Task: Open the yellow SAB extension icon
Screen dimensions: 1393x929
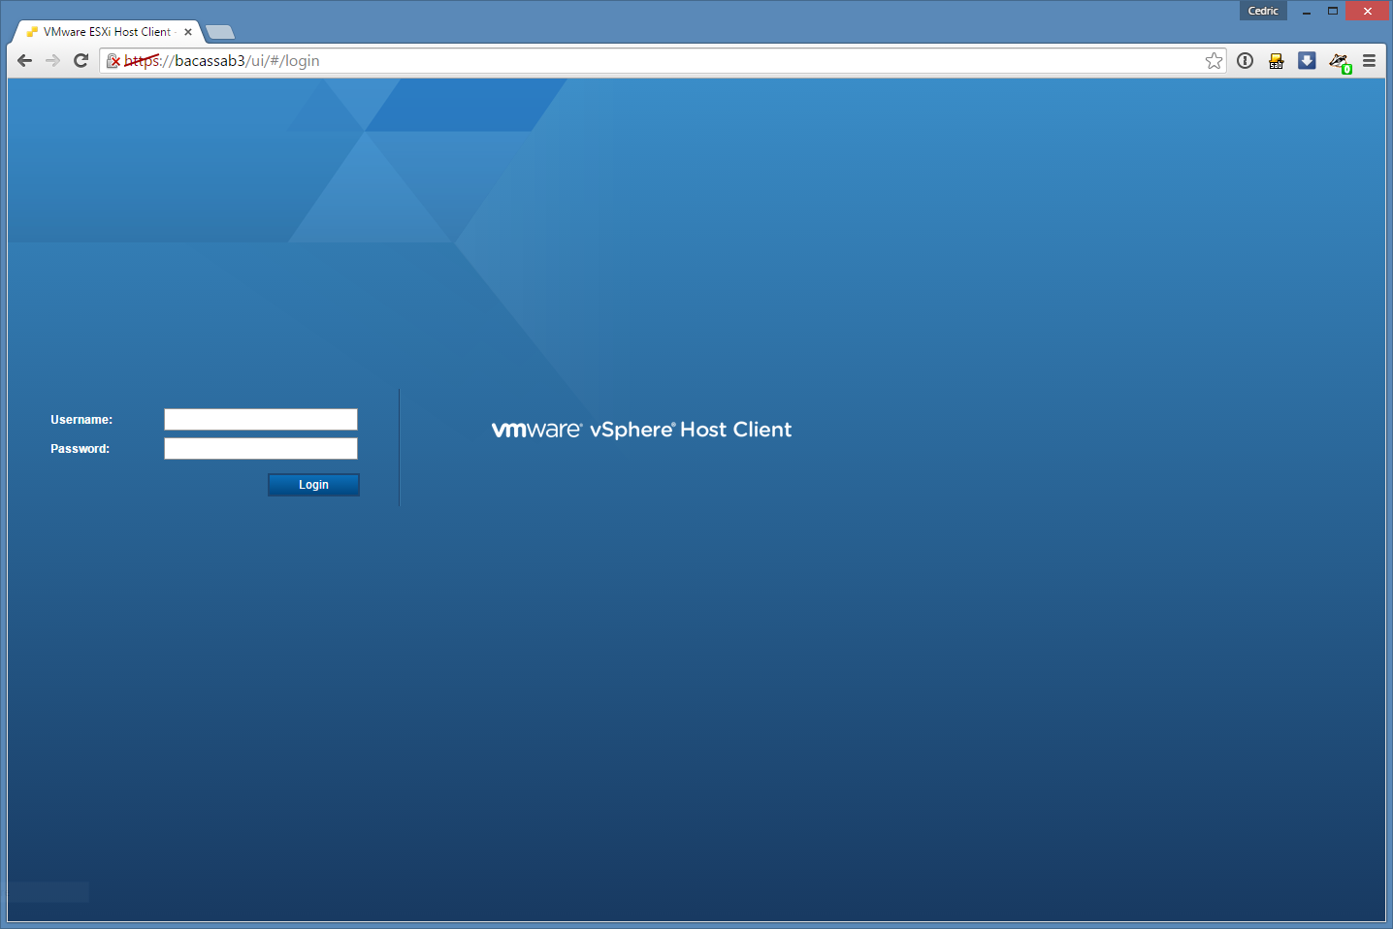Action: 1277,61
